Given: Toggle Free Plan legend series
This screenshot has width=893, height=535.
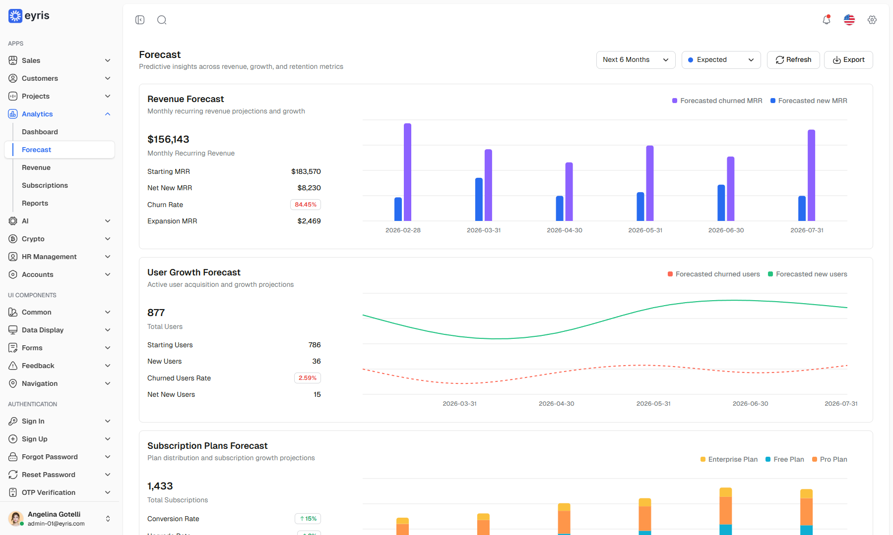Looking at the screenshot, I should 785,459.
